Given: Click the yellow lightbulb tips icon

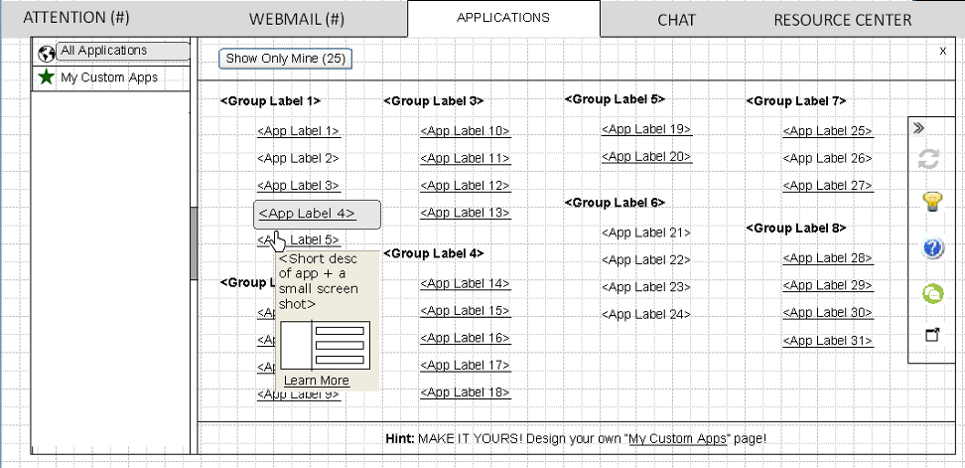Looking at the screenshot, I should [x=932, y=203].
